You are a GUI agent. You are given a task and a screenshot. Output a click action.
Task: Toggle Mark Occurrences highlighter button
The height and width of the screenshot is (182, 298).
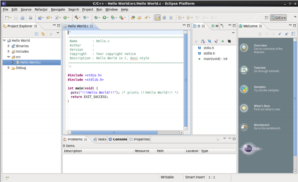158,17
